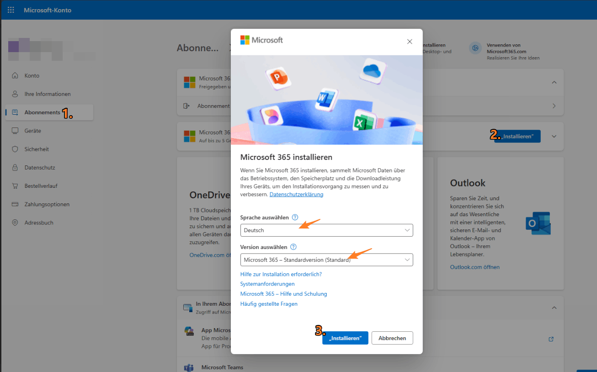Image resolution: width=597 pixels, height=372 pixels.
Task: Click the Bestellverlauf cart icon
Action: pos(15,186)
